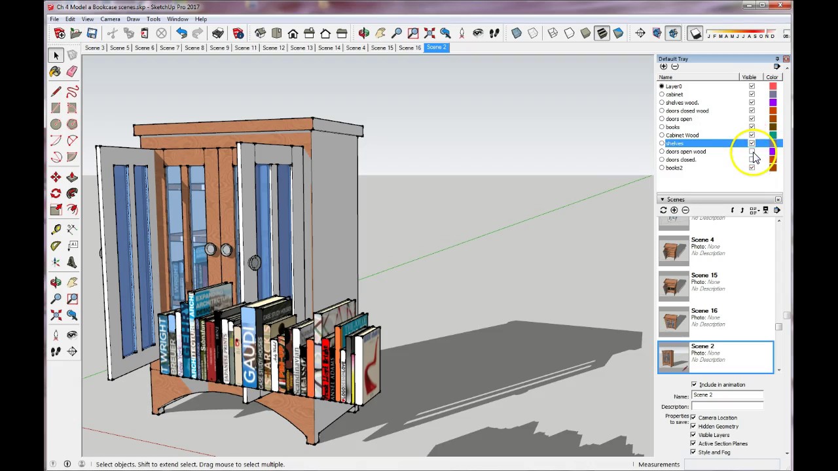Switch to Scene 9 tab
Image resolution: width=838 pixels, height=471 pixels.
click(x=219, y=48)
